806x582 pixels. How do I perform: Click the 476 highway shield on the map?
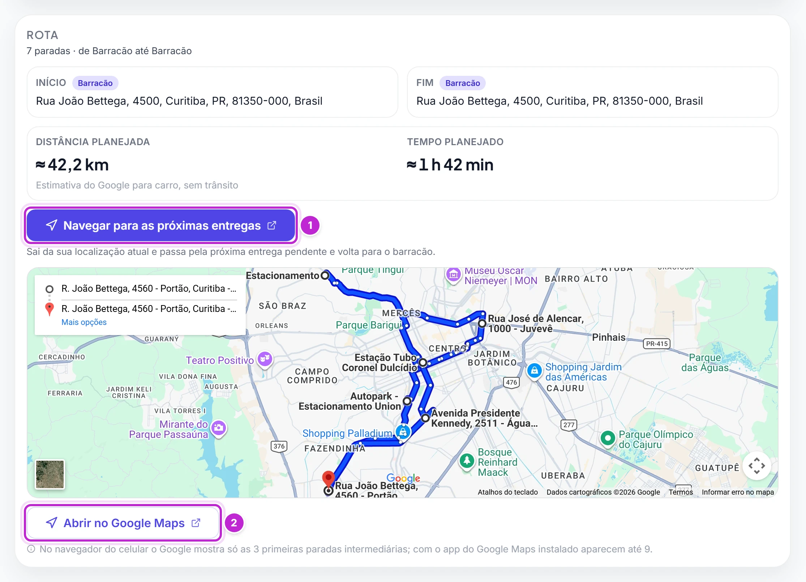(x=511, y=382)
